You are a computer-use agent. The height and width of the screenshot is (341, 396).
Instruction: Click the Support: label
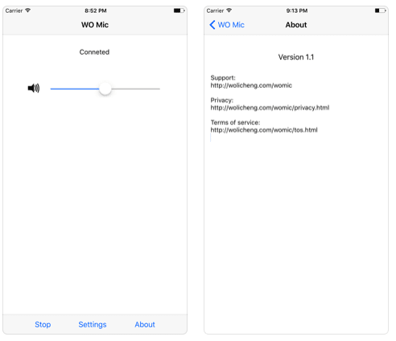[223, 78]
